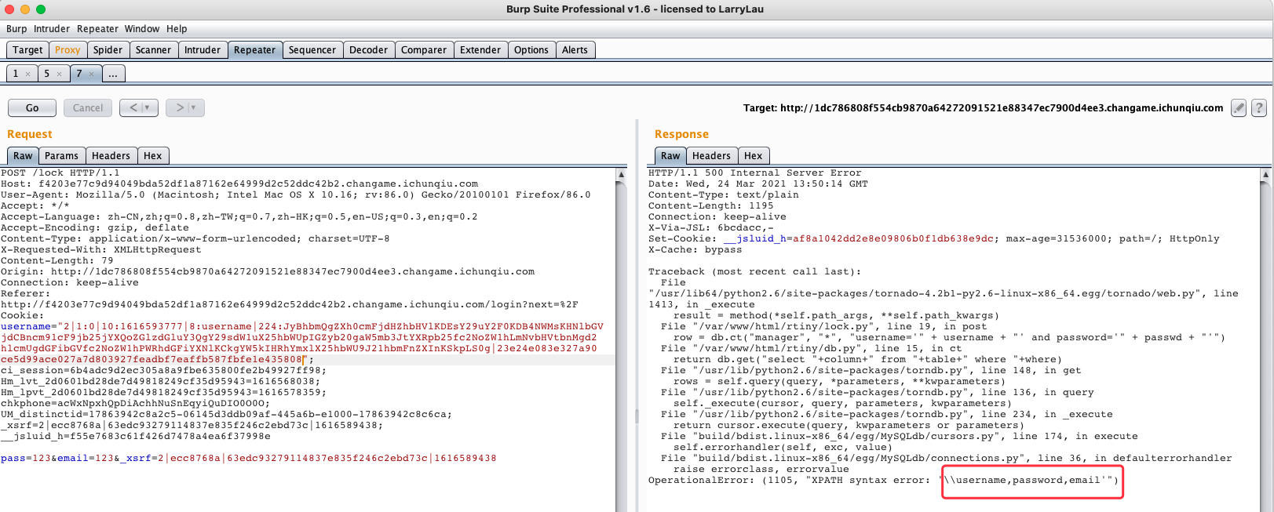
Task: Switch to the Alerts tab
Action: (x=575, y=49)
